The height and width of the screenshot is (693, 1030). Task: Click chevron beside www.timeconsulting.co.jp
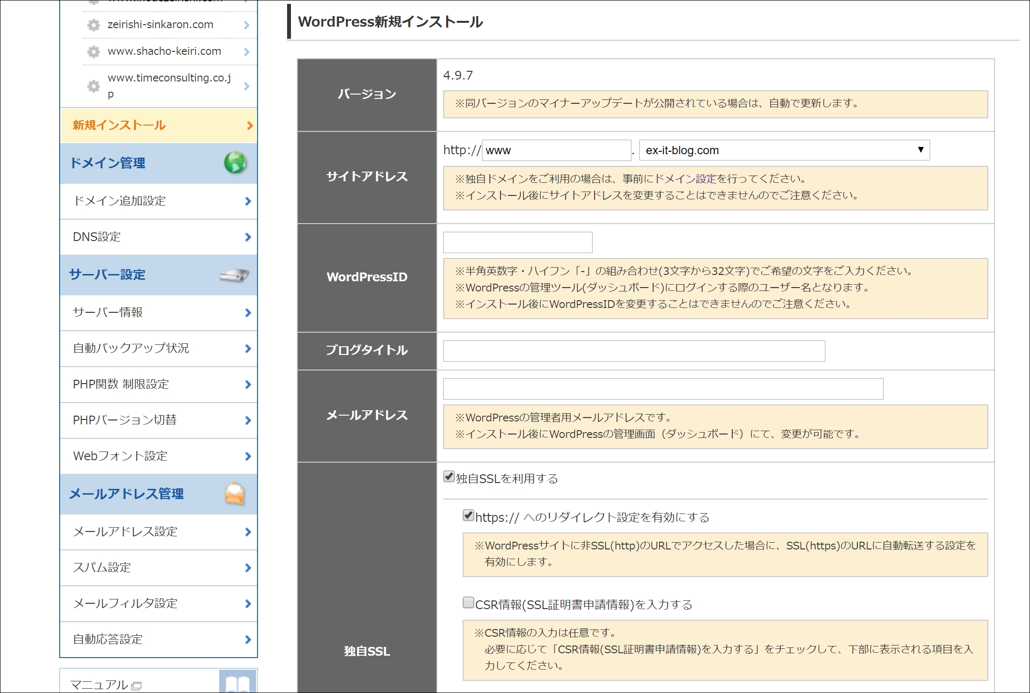246,86
